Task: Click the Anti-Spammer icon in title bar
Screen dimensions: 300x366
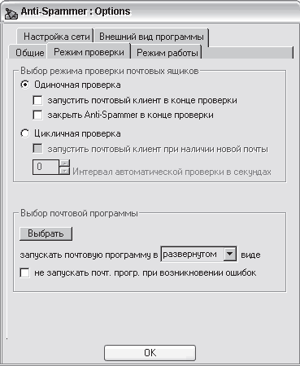Action: coord(11,14)
